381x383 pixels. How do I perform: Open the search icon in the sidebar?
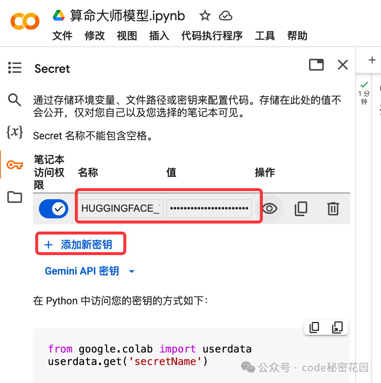[15, 100]
